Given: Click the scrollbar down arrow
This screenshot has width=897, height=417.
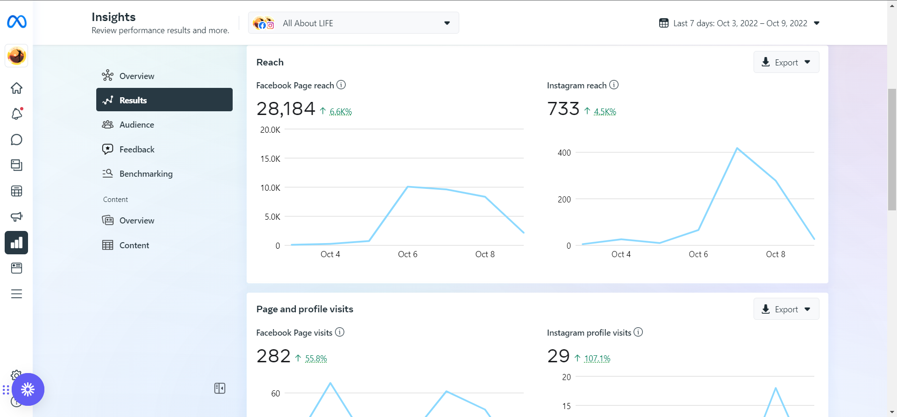Looking at the screenshot, I should [892, 412].
